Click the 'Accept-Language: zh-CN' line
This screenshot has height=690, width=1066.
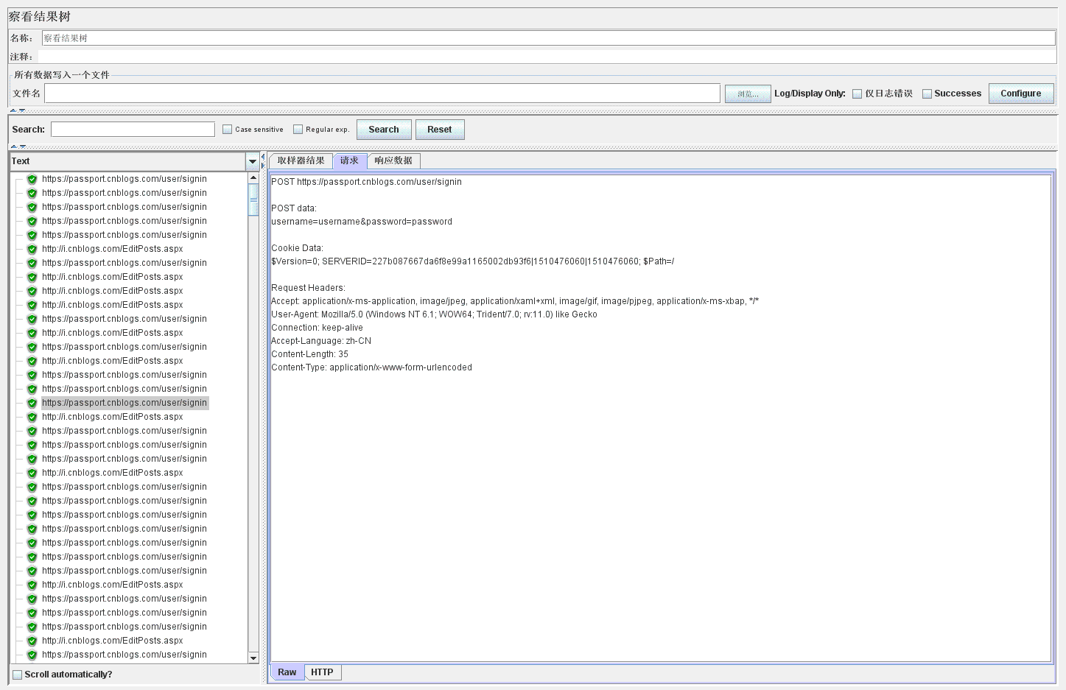(x=321, y=341)
